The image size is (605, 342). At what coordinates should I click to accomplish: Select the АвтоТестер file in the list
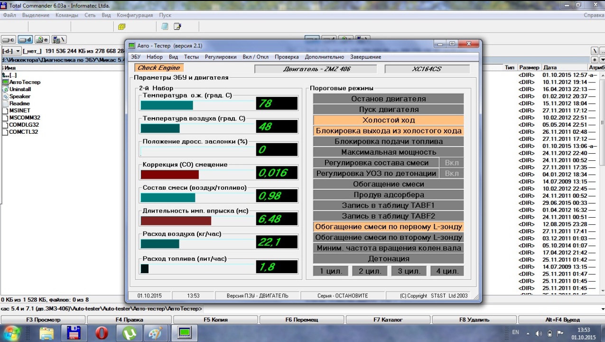(21, 82)
